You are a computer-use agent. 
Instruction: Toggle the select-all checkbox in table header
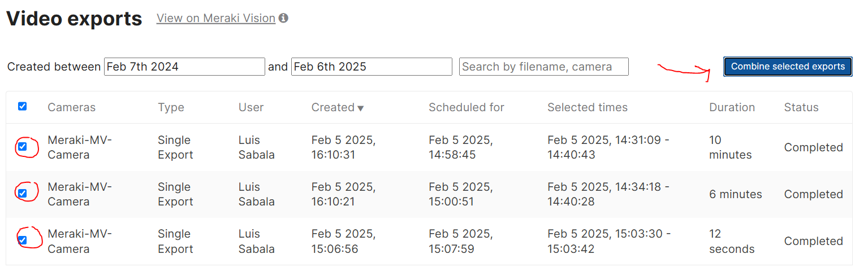tap(23, 106)
